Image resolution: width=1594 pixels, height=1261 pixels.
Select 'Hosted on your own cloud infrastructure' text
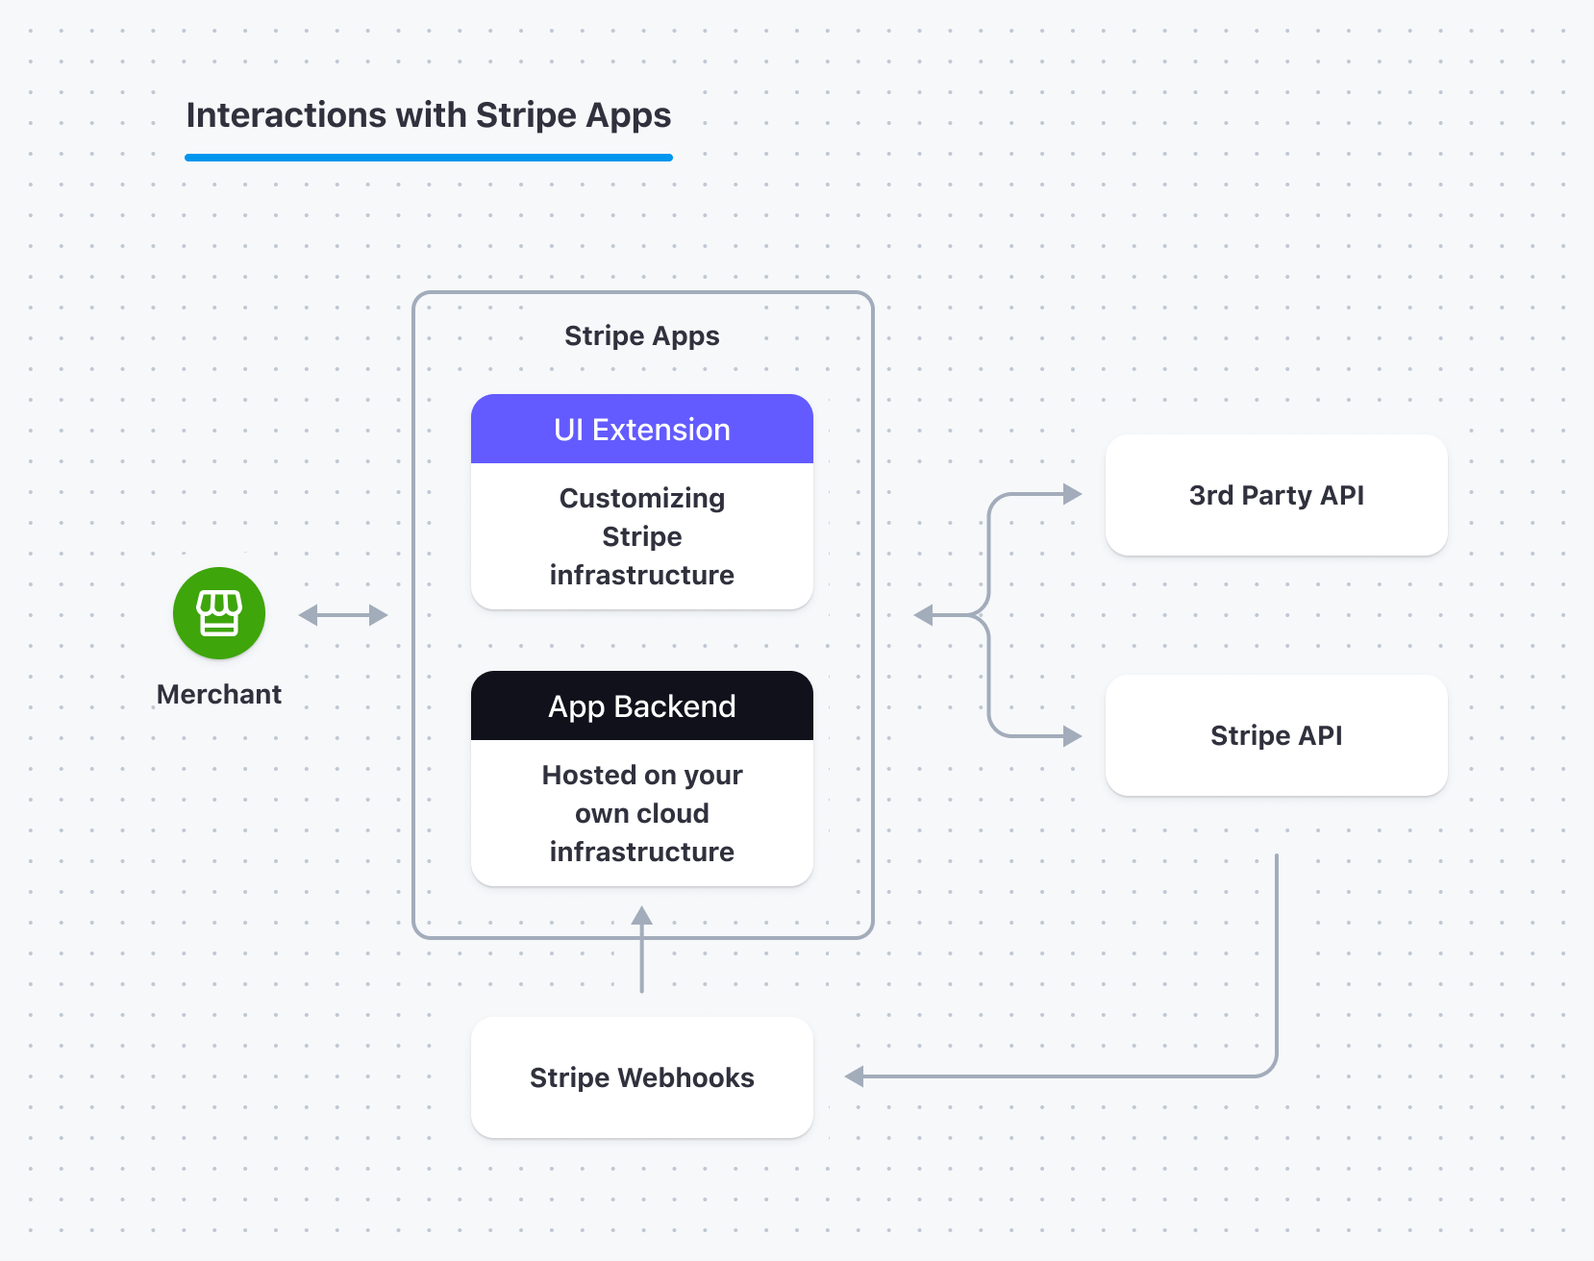(642, 813)
